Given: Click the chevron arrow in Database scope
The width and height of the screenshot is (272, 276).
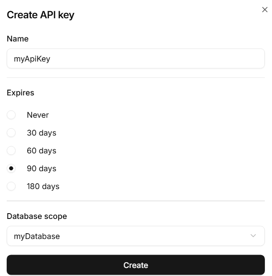Looking at the screenshot, I should [x=253, y=236].
